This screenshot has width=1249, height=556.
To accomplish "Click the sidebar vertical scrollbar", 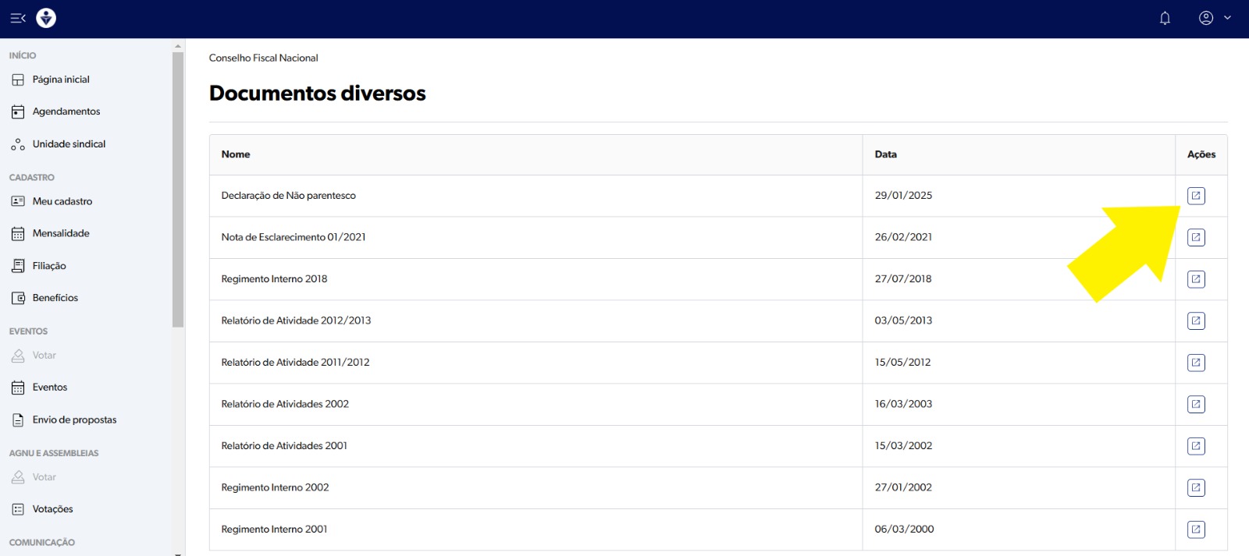I will [178, 187].
